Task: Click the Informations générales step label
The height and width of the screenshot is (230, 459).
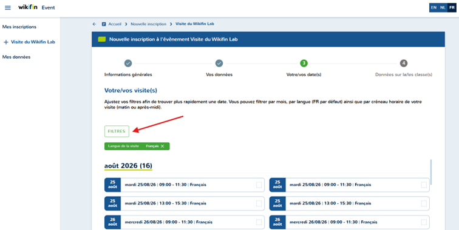Action: click(x=128, y=74)
